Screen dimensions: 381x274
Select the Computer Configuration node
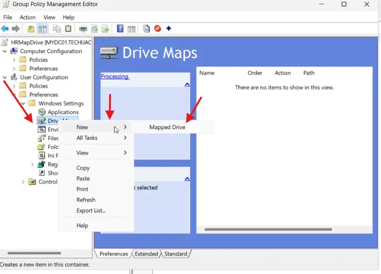pyautogui.click(x=51, y=51)
